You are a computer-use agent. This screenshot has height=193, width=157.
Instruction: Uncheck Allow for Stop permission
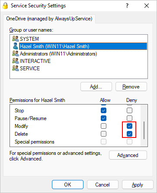click(x=103, y=111)
